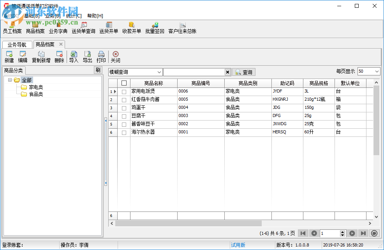Check the box for 家用电饭煲
Viewport: 384px width, 250px height.
pos(124,92)
